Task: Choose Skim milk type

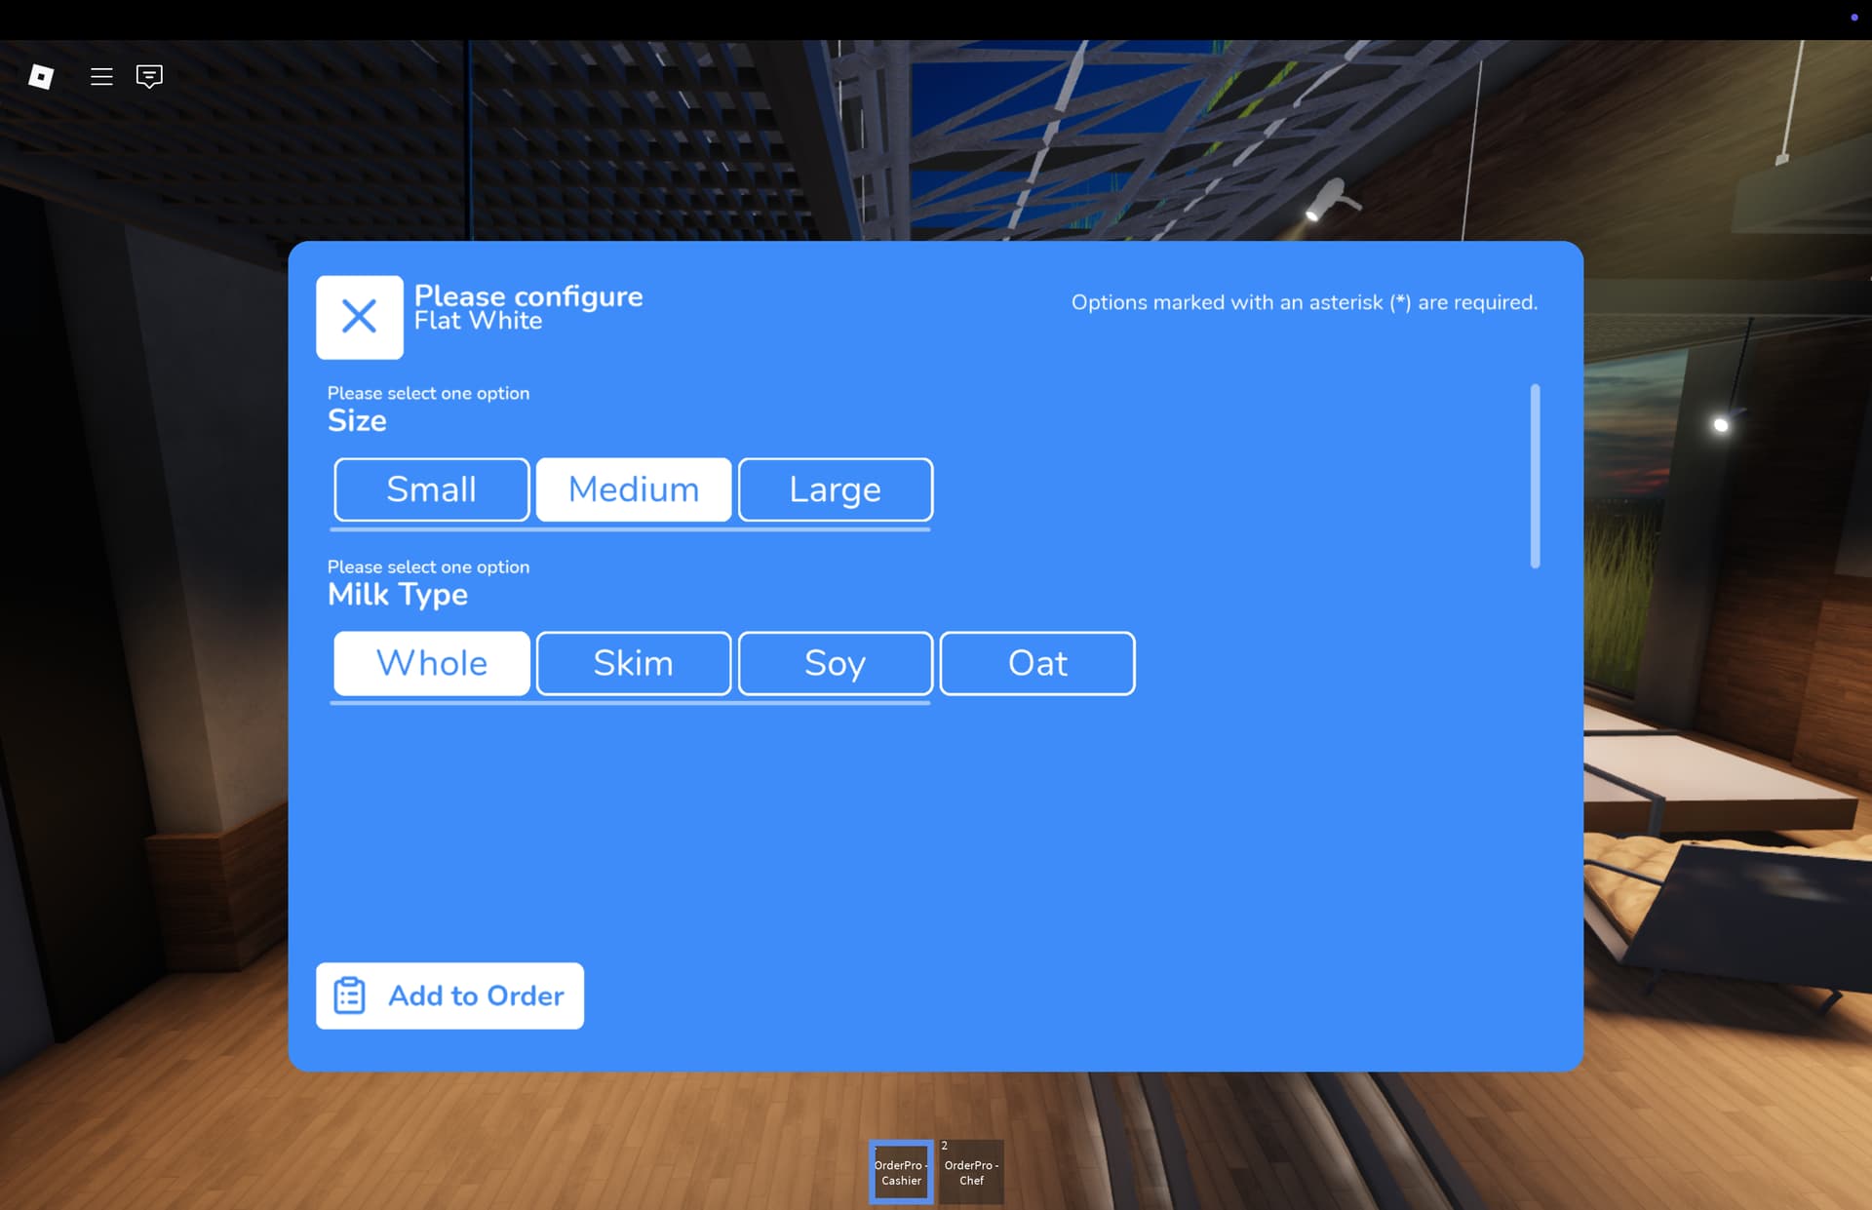Action: (x=633, y=663)
